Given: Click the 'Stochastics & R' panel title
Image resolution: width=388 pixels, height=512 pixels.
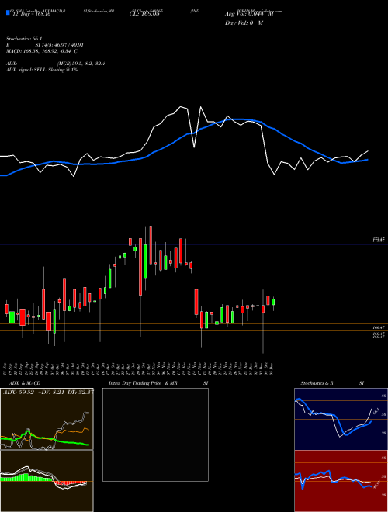Looking at the screenshot, I should click(x=317, y=383).
